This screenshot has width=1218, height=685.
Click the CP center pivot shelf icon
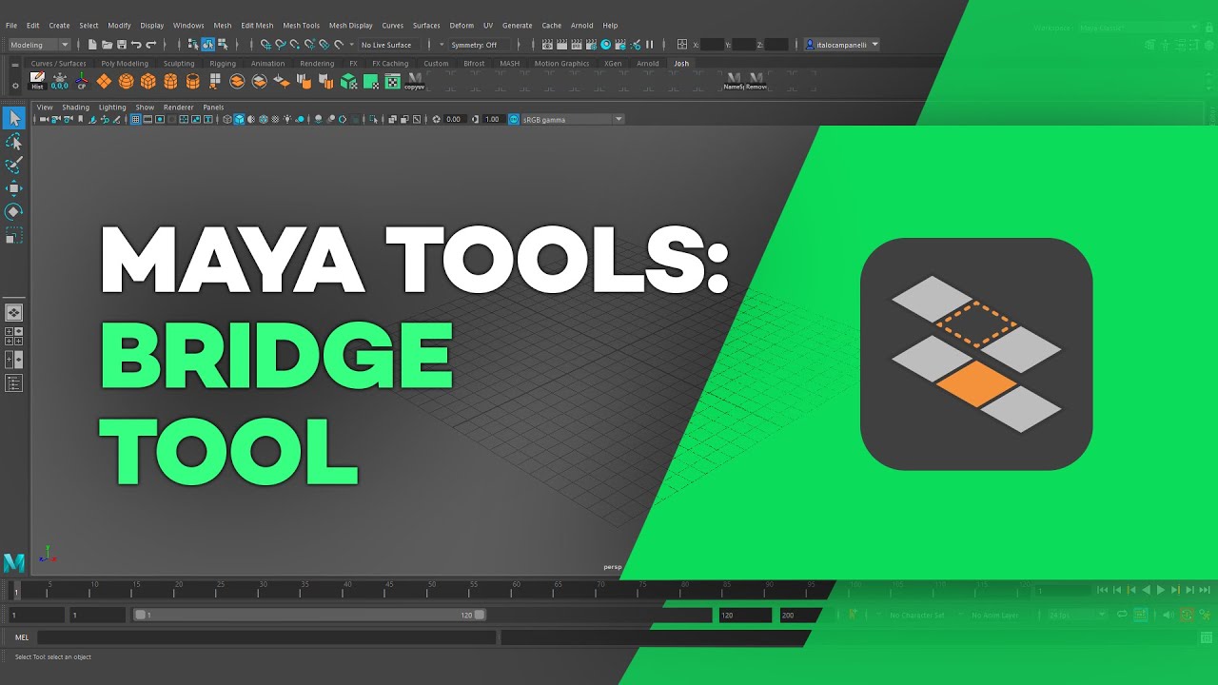coord(82,81)
